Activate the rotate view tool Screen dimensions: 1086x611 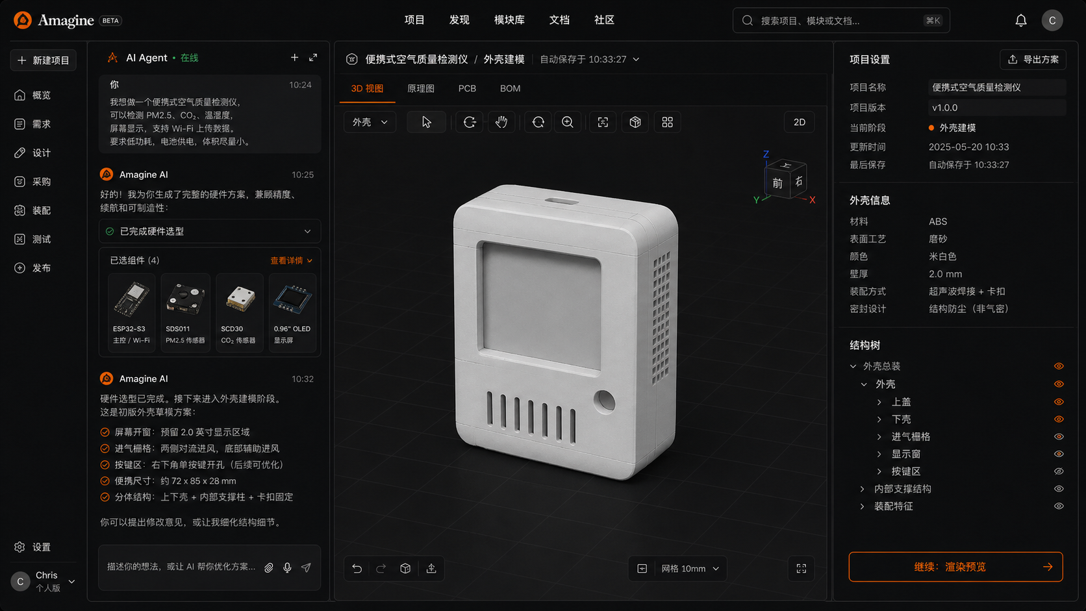pyautogui.click(x=470, y=122)
